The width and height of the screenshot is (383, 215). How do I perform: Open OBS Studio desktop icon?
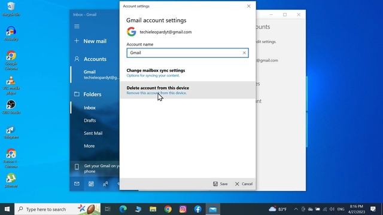[11, 107]
